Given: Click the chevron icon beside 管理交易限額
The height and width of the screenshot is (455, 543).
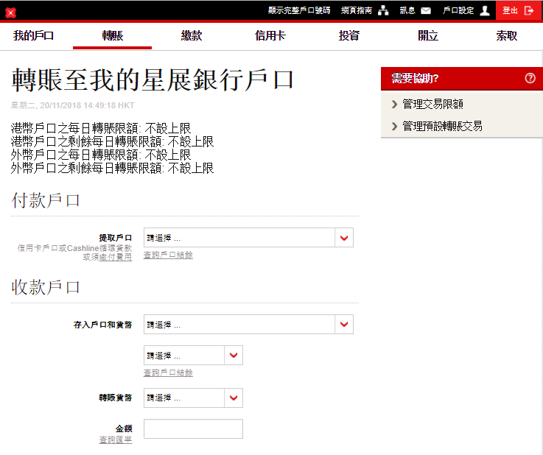Looking at the screenshot, I should pyautogui.click(x=395, y=105).
